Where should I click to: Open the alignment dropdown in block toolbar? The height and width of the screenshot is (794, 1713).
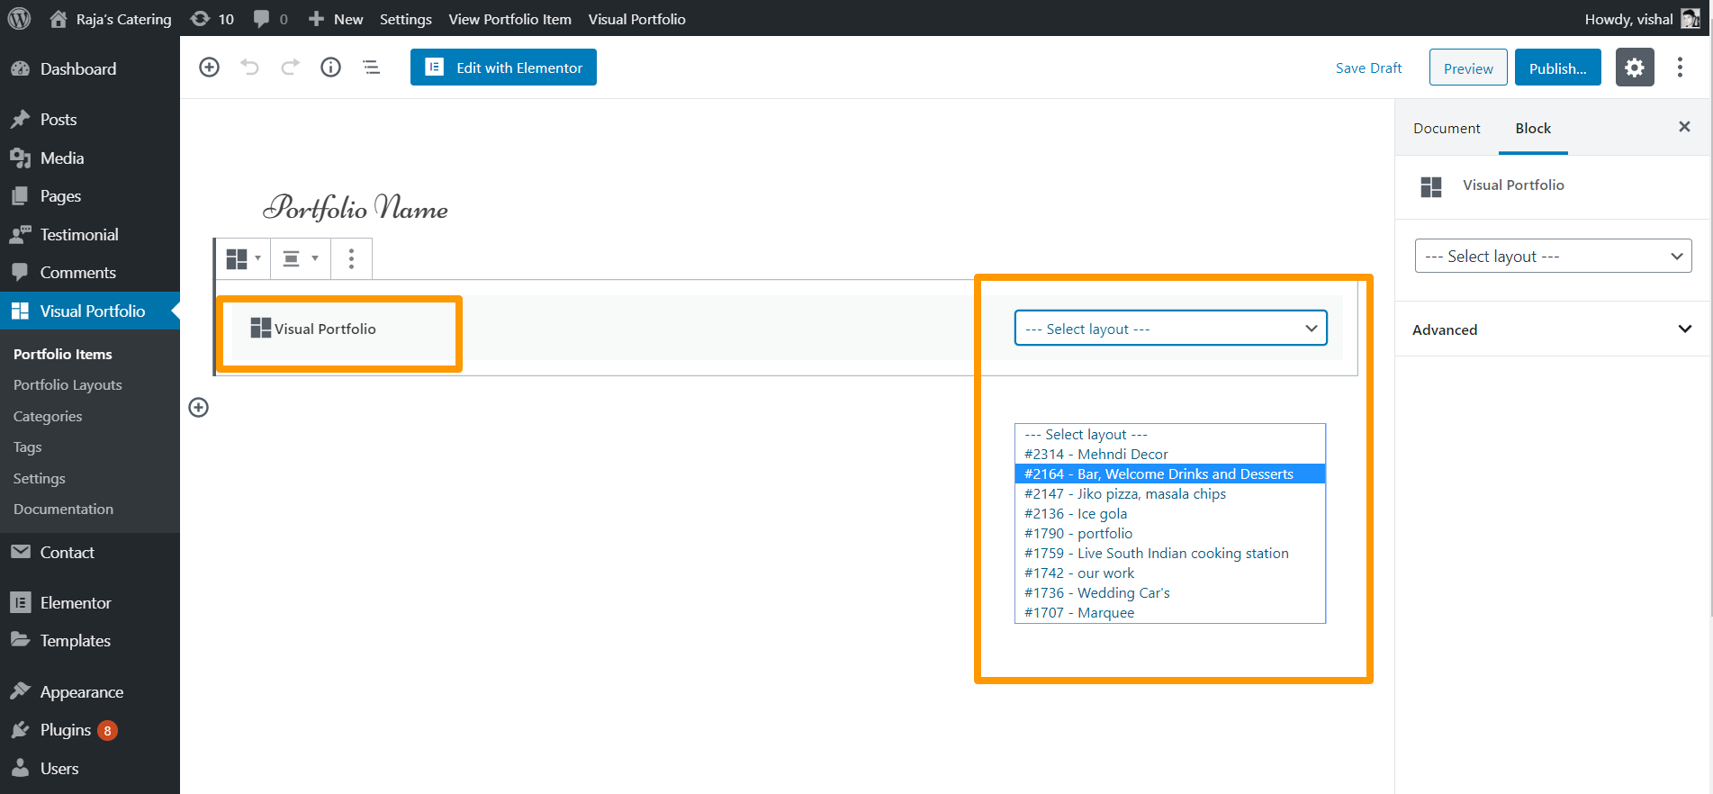(x=301, y=258)
